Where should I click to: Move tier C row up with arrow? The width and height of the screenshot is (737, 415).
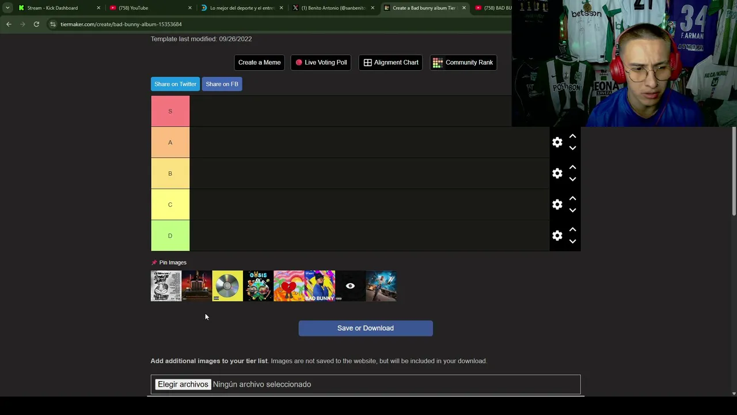coord(572,198)
